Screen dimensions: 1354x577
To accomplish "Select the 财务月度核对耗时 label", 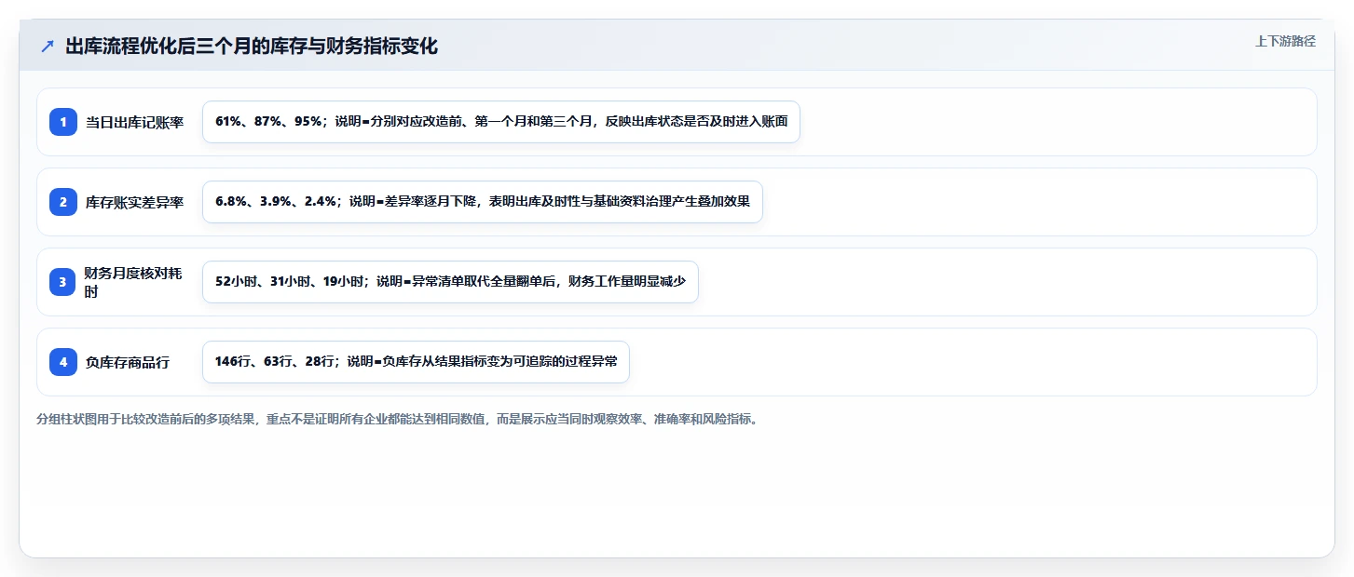I will pos(135,282).
